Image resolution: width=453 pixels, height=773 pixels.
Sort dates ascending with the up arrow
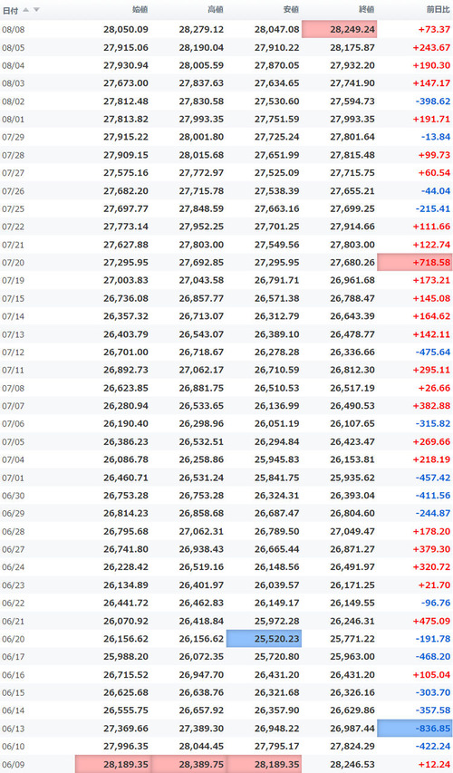coord(25,10)
